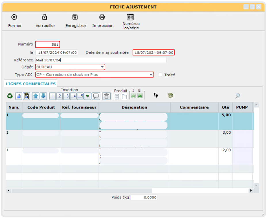Open the Dépôt BUREAU dropdown

point(102,67)
